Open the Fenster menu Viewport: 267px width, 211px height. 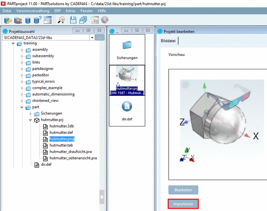pyautogui.click(x=87, y=11)
